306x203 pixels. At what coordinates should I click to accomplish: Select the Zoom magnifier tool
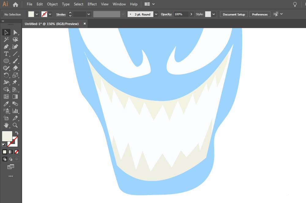coord(15,125)
